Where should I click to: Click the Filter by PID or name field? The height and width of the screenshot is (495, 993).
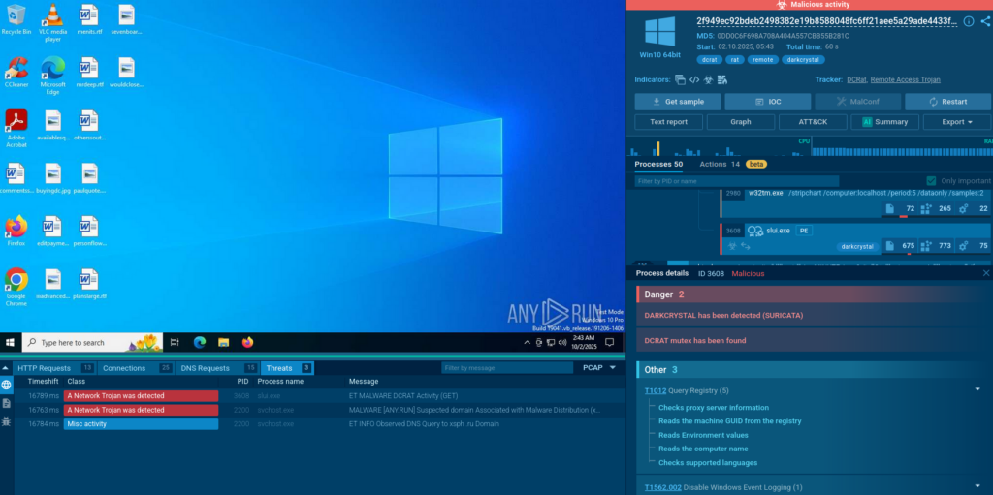point(736,181)
